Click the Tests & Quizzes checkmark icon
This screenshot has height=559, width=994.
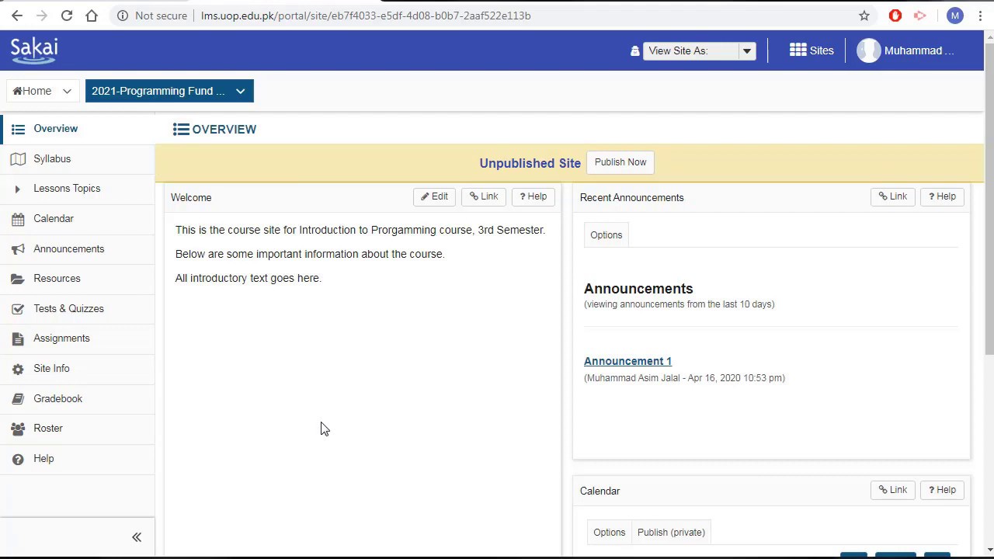click(18, 309)
